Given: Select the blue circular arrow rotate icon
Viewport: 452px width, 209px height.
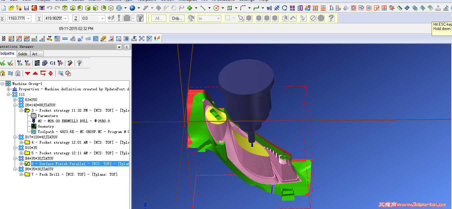Looking at the screenshot, I should coord(284,8).
